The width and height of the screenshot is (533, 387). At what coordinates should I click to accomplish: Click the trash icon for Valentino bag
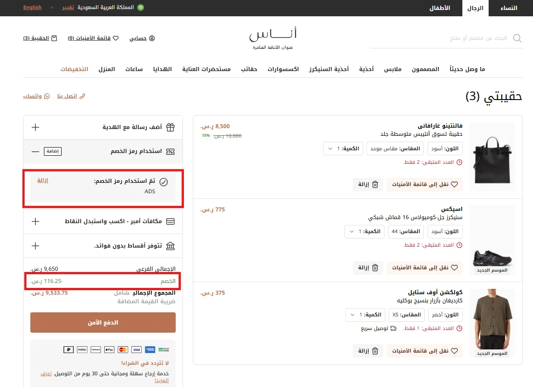pos(375,185)
